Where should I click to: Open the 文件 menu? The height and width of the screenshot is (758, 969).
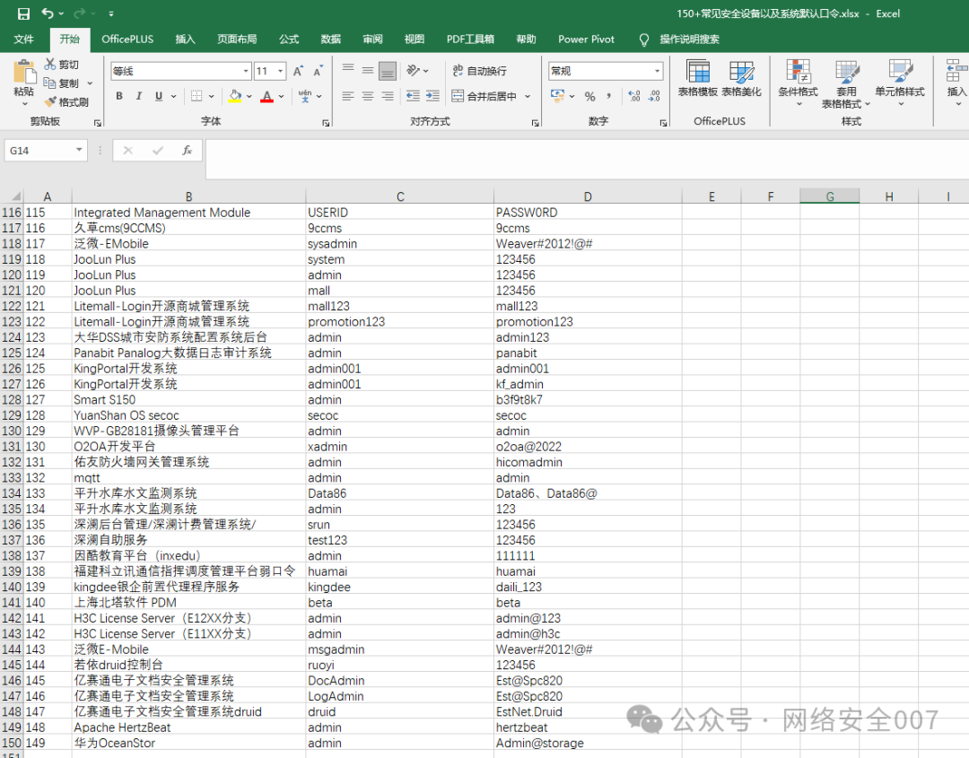point(23,39)
